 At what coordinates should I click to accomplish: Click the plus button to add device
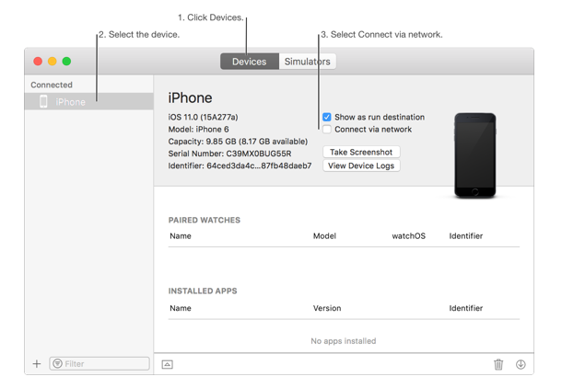coord(37,364)
